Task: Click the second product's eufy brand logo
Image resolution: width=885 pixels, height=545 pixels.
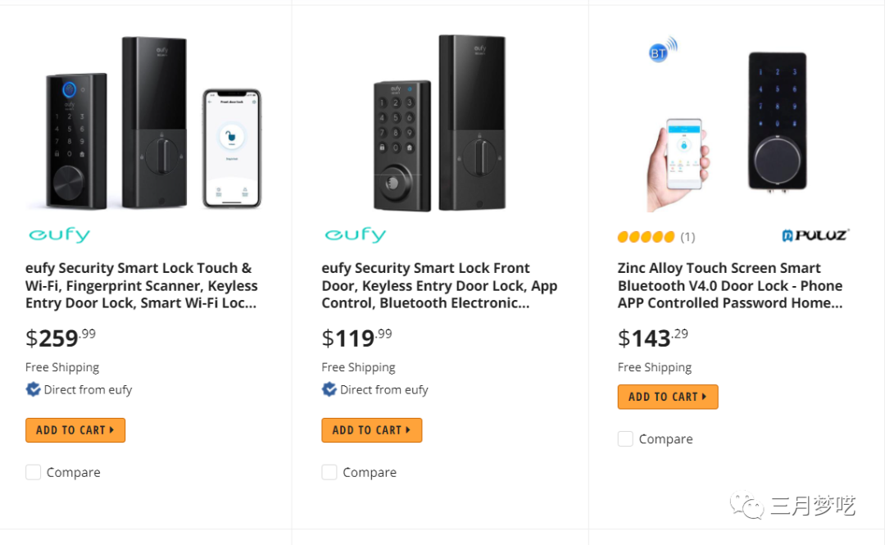Action: coord(355,235)
